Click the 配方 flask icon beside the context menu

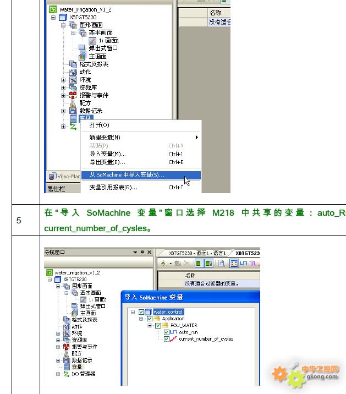pos(73,103)
